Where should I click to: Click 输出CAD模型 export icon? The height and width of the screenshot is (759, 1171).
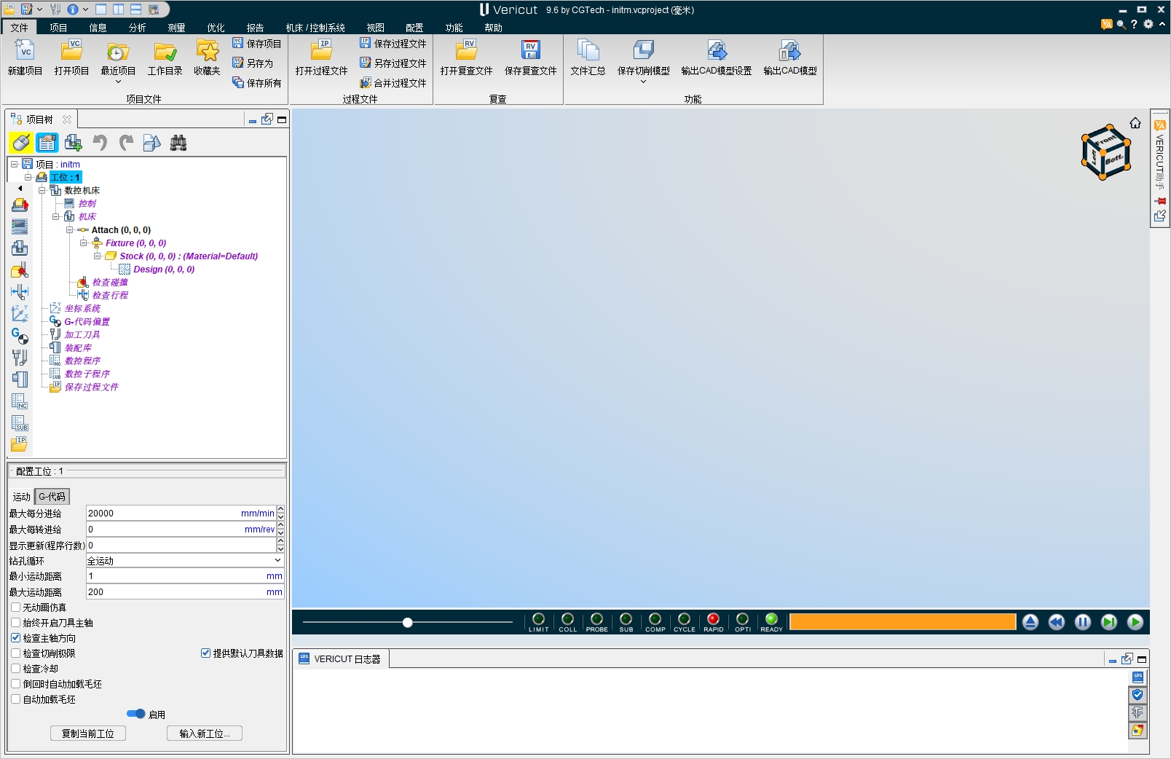(789, 51)
